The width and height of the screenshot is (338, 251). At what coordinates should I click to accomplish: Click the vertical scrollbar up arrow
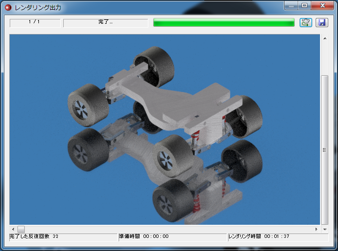pyautogui.click(x=325, y=38)
